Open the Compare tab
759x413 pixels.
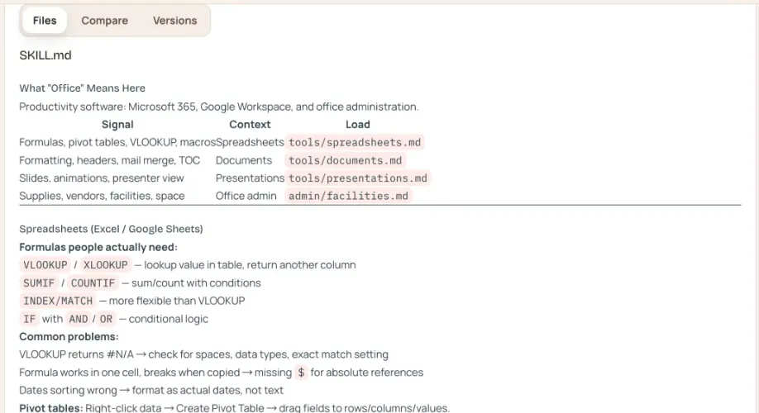click(104, 21)
